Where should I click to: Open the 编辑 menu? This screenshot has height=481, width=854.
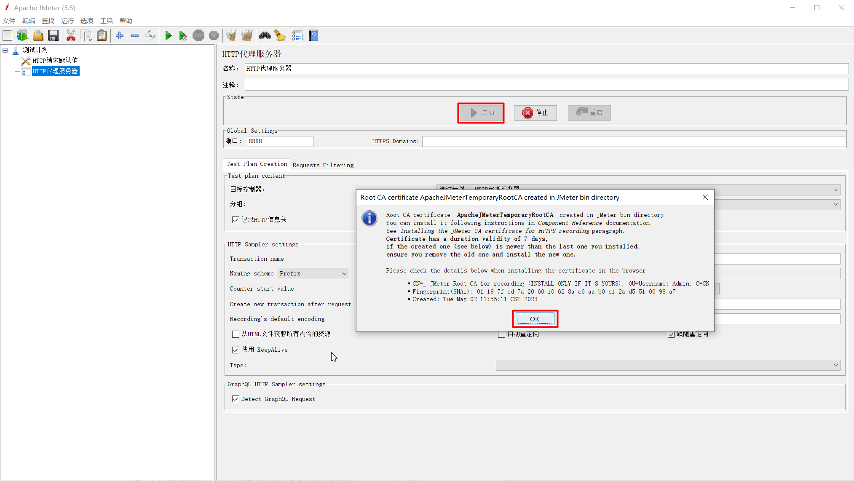29,21
